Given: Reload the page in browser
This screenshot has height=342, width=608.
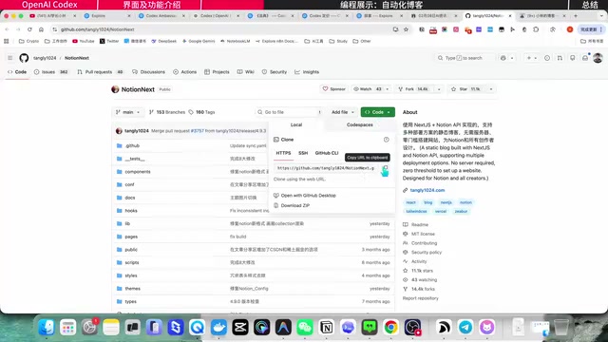Looking at the screenshot, I should 29,29.
